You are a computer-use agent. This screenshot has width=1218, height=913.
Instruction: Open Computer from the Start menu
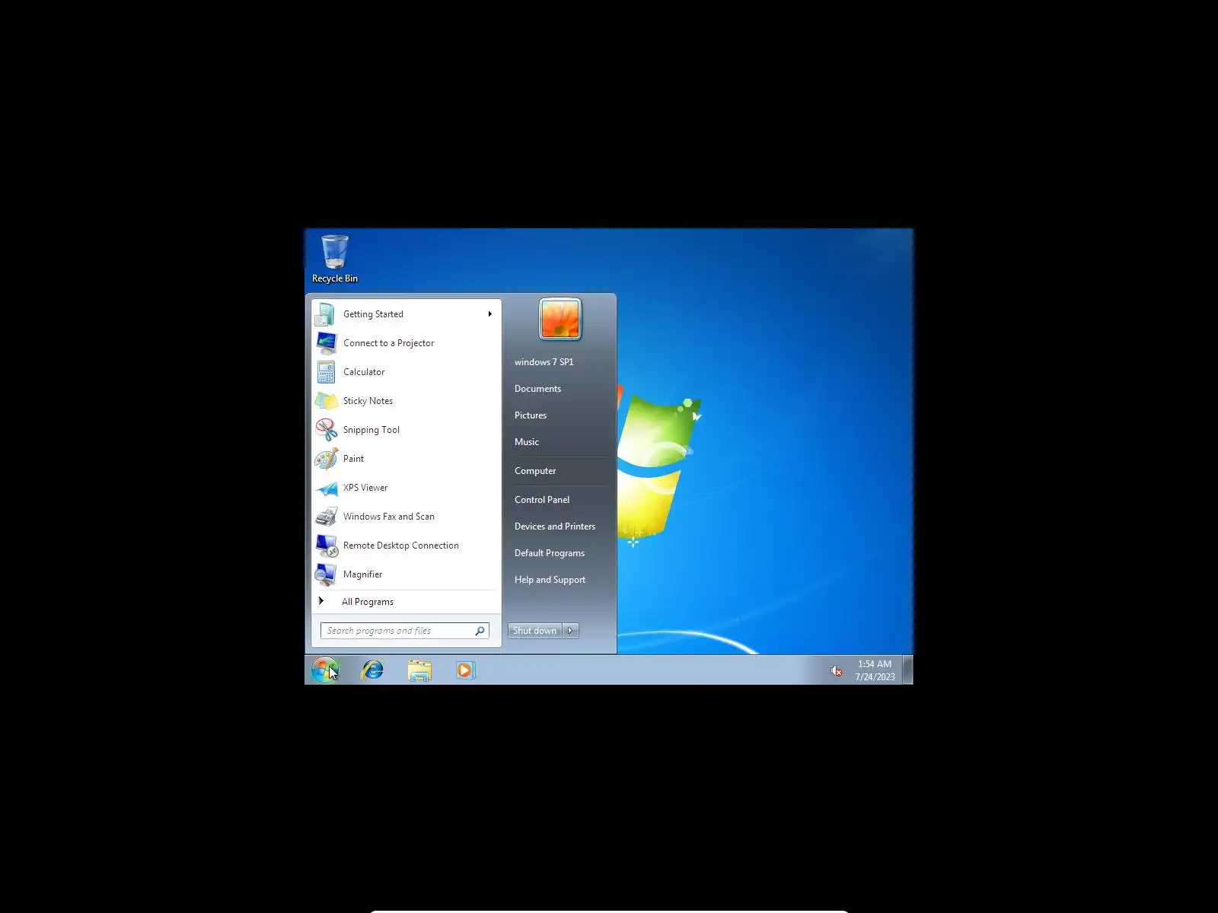pyautogui.click(x=535, y=471)
